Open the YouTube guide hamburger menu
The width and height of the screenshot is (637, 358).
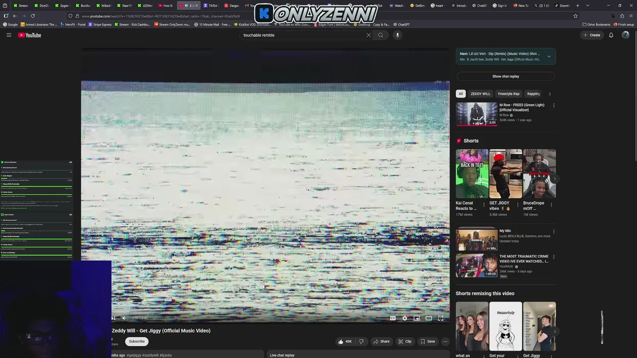(9, 35)
